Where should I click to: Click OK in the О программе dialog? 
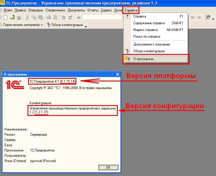[108, 168]
